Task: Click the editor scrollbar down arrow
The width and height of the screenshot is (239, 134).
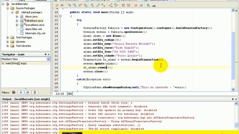Action: (233, 89)
